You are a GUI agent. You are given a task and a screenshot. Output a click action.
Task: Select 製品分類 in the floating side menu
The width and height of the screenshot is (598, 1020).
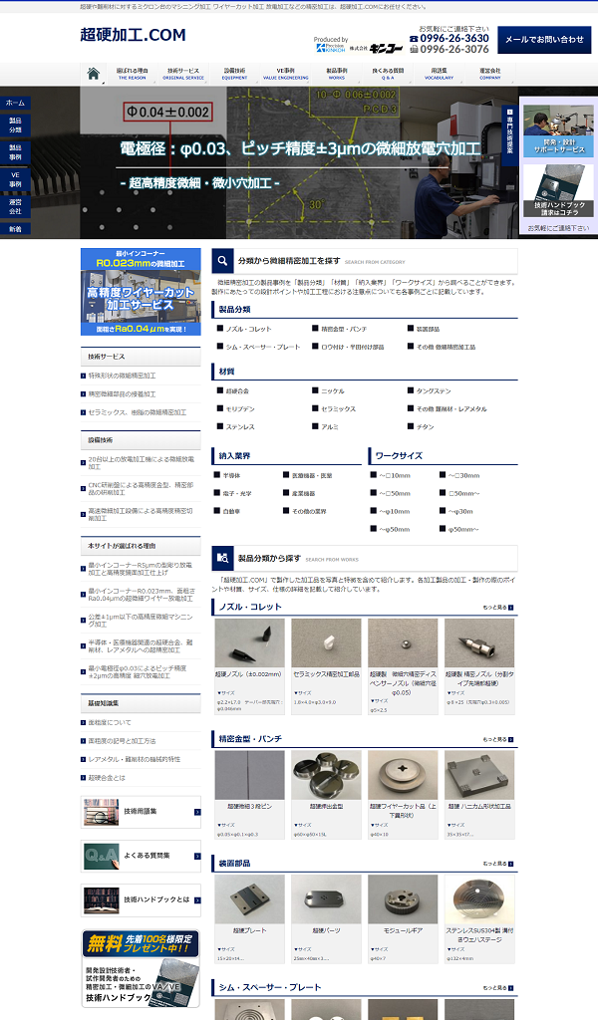point(16,125)
